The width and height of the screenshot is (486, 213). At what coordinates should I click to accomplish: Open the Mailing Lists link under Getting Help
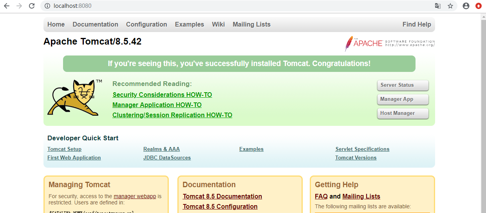(361, 196)
